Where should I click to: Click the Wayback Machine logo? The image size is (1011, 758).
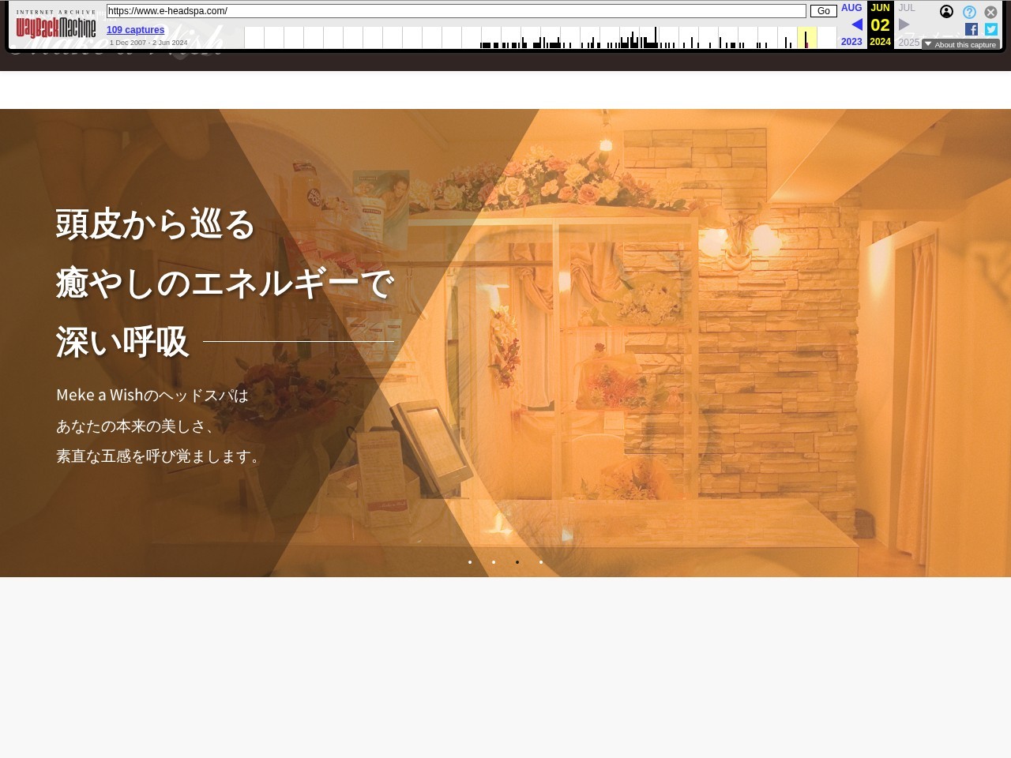(56, 27)
